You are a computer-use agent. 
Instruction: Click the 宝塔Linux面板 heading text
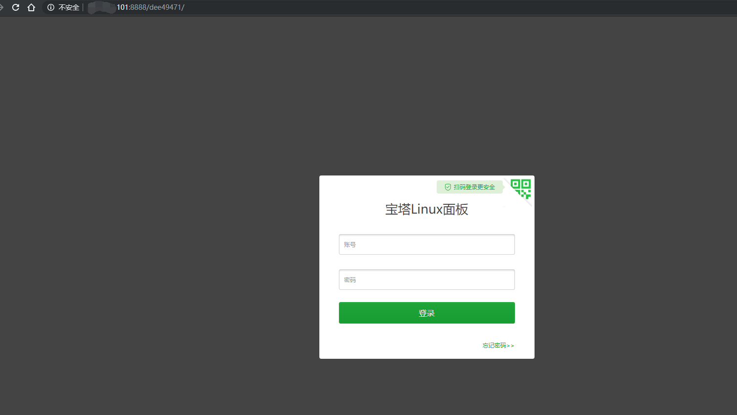click(426, 209)
